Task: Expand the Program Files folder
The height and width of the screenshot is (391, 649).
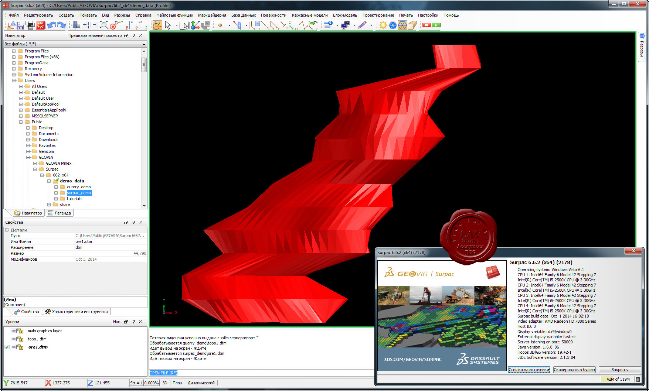Action: point(14,51)
